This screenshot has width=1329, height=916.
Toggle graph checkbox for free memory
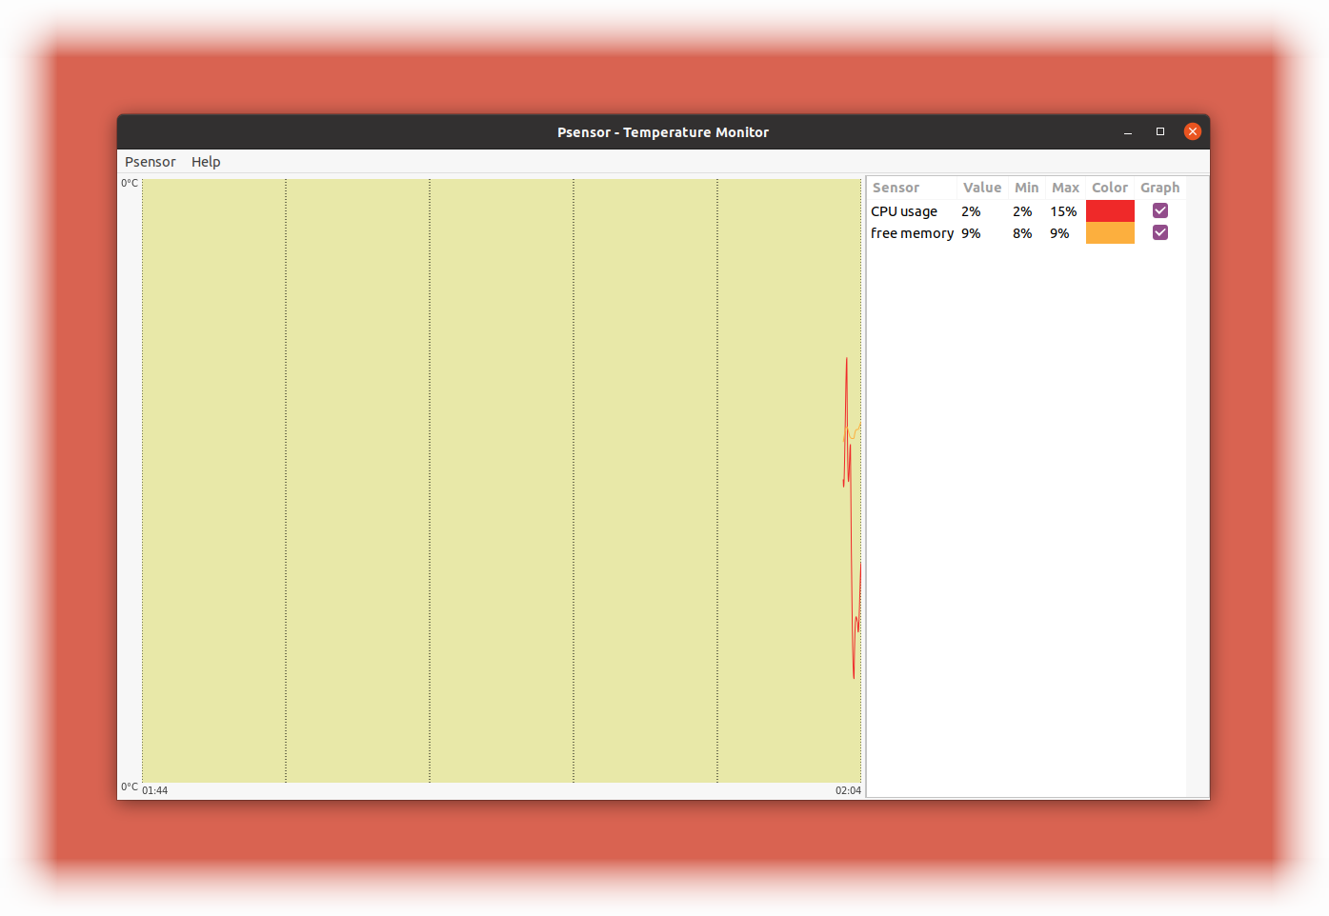tap(1160, 232)
